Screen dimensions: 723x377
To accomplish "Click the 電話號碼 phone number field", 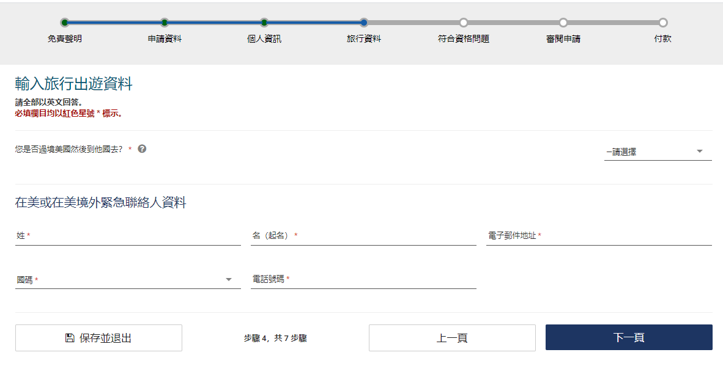I will pyautogui.click(x=363, y=279).
